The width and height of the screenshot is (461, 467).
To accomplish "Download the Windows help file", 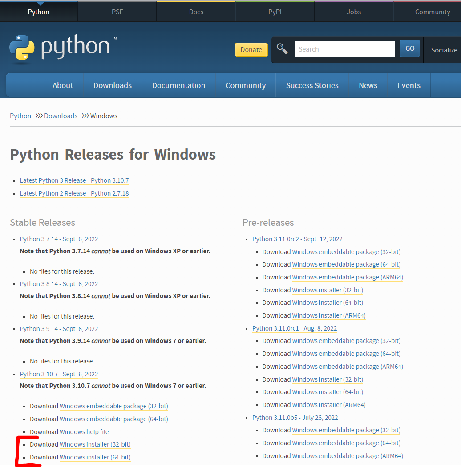I will [x=84, y=432].
